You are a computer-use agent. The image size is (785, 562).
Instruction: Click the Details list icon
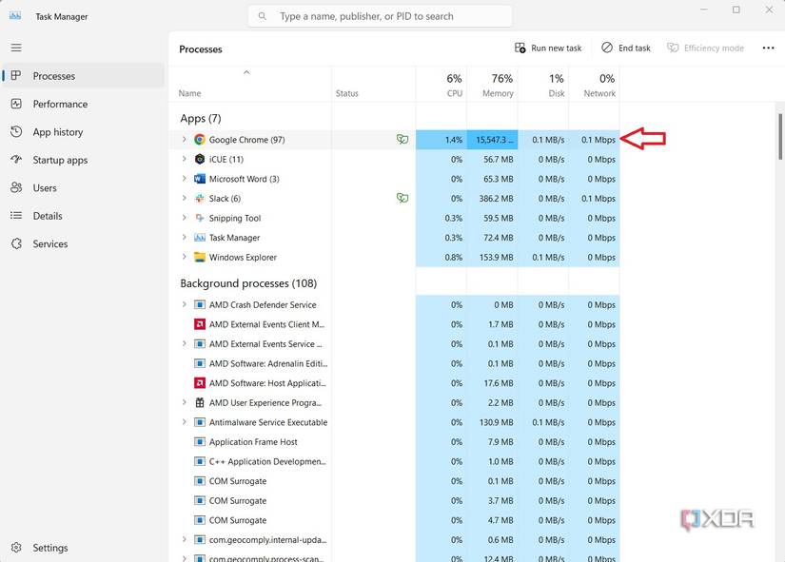[16, 216]
